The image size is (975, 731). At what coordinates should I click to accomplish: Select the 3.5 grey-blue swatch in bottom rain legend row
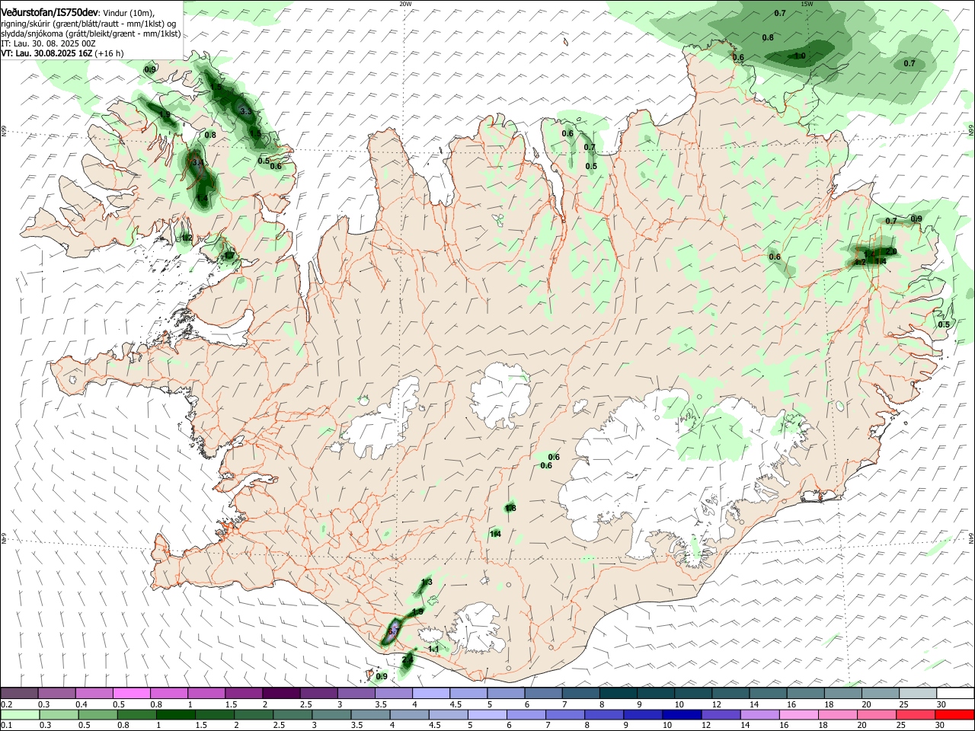point(370,715)
